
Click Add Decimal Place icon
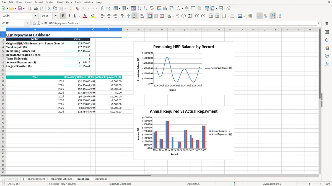pyautogui.click(x=197, y=16)
